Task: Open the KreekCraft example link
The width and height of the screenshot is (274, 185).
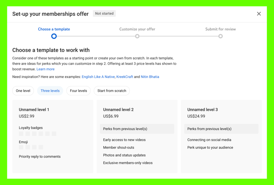Action: [125, 77]
